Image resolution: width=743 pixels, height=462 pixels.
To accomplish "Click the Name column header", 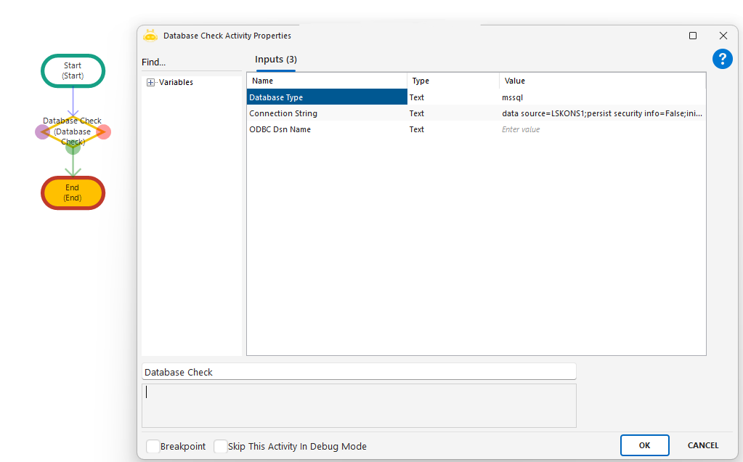I will tap(327, 81).
